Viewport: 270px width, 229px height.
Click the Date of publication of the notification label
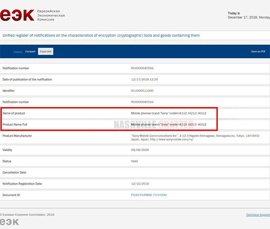click(27, 79)
